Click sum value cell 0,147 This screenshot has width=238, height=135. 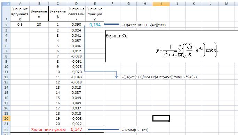pyautogui.click(x=76, y=129)
